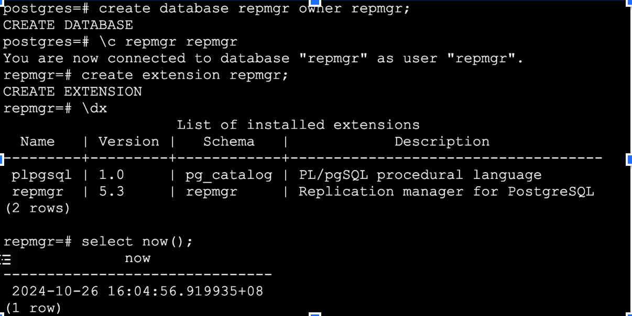
Task: Click the '\c repmgr repmgr' command text
Action: tap(168, 42)
